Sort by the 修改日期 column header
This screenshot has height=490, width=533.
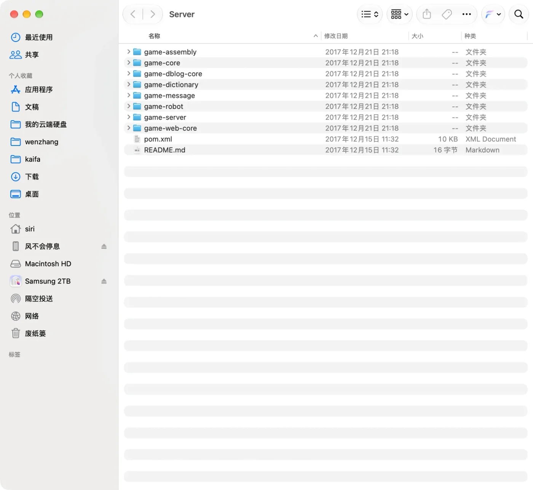click(336, 36)
